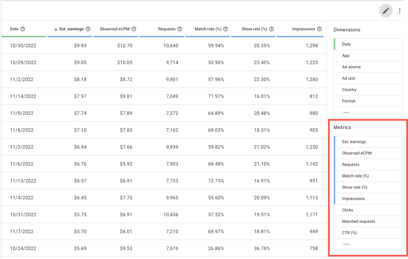Click the help icon next to Date column
Screen dimensions: 408x259
[23, 29]
